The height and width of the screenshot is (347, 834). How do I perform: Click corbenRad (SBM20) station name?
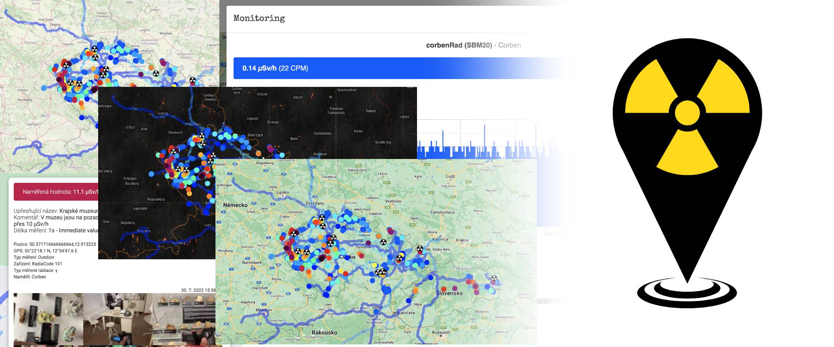pos(459,45)
